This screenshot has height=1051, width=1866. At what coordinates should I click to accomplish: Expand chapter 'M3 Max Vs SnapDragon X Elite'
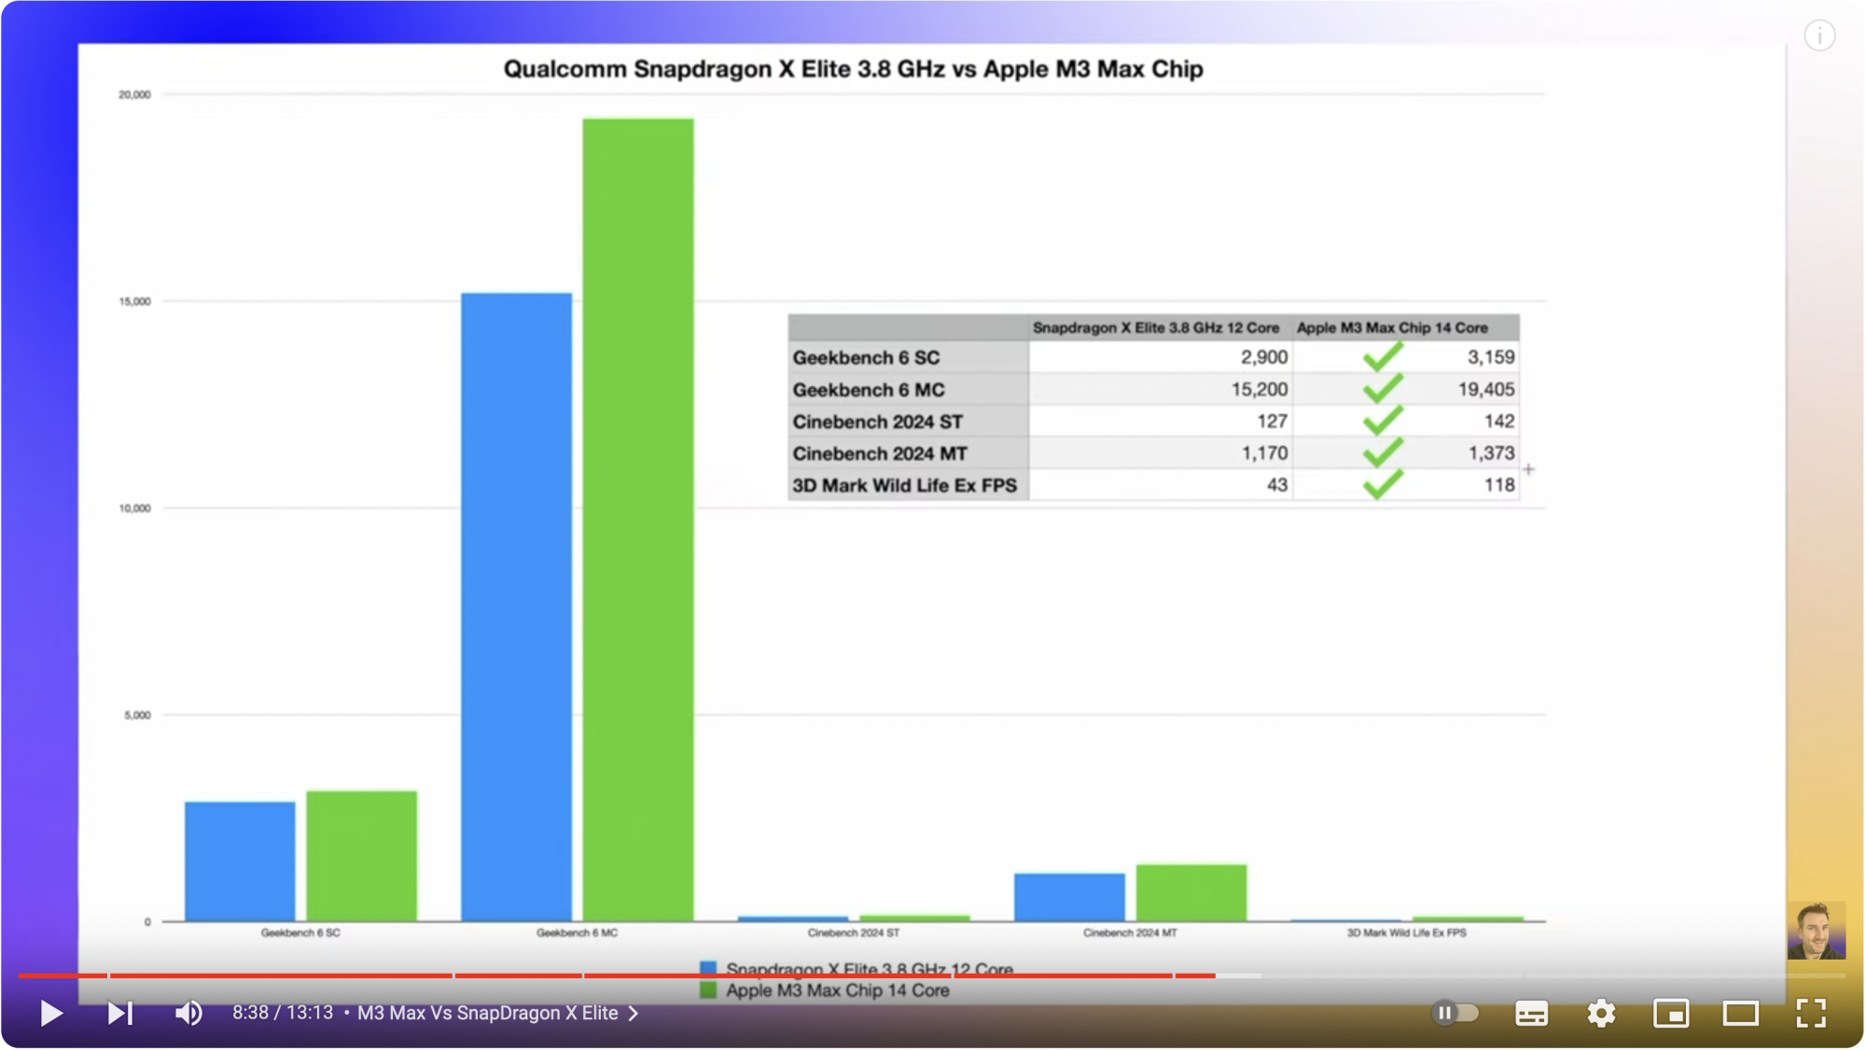pyautogui.click(x=487, y=1014)
